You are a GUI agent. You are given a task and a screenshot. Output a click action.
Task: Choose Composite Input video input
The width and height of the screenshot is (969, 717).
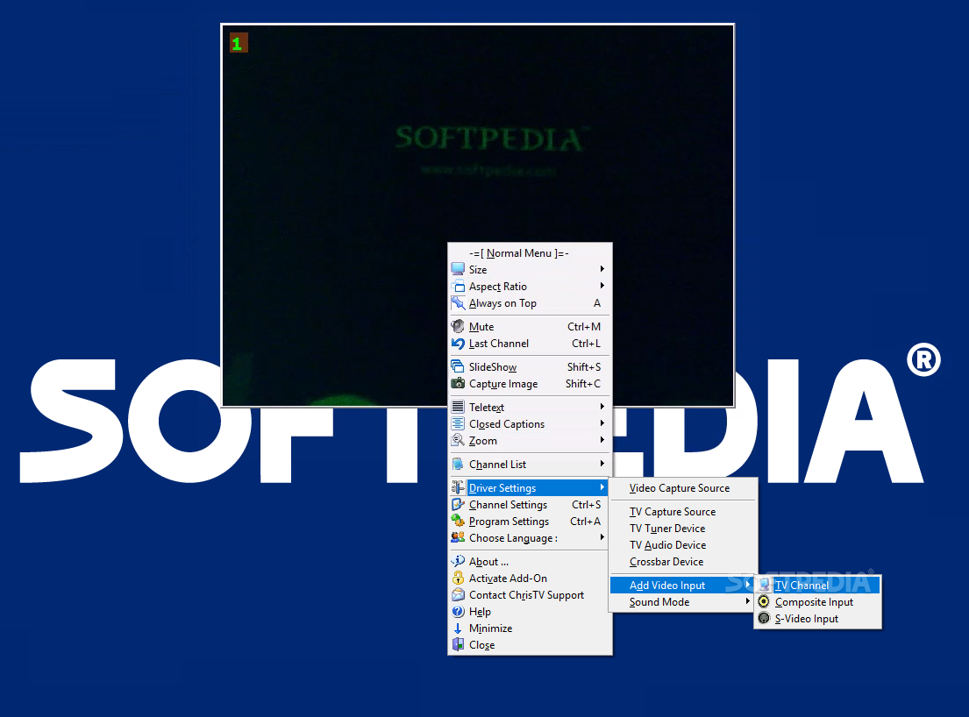(817, 601)
